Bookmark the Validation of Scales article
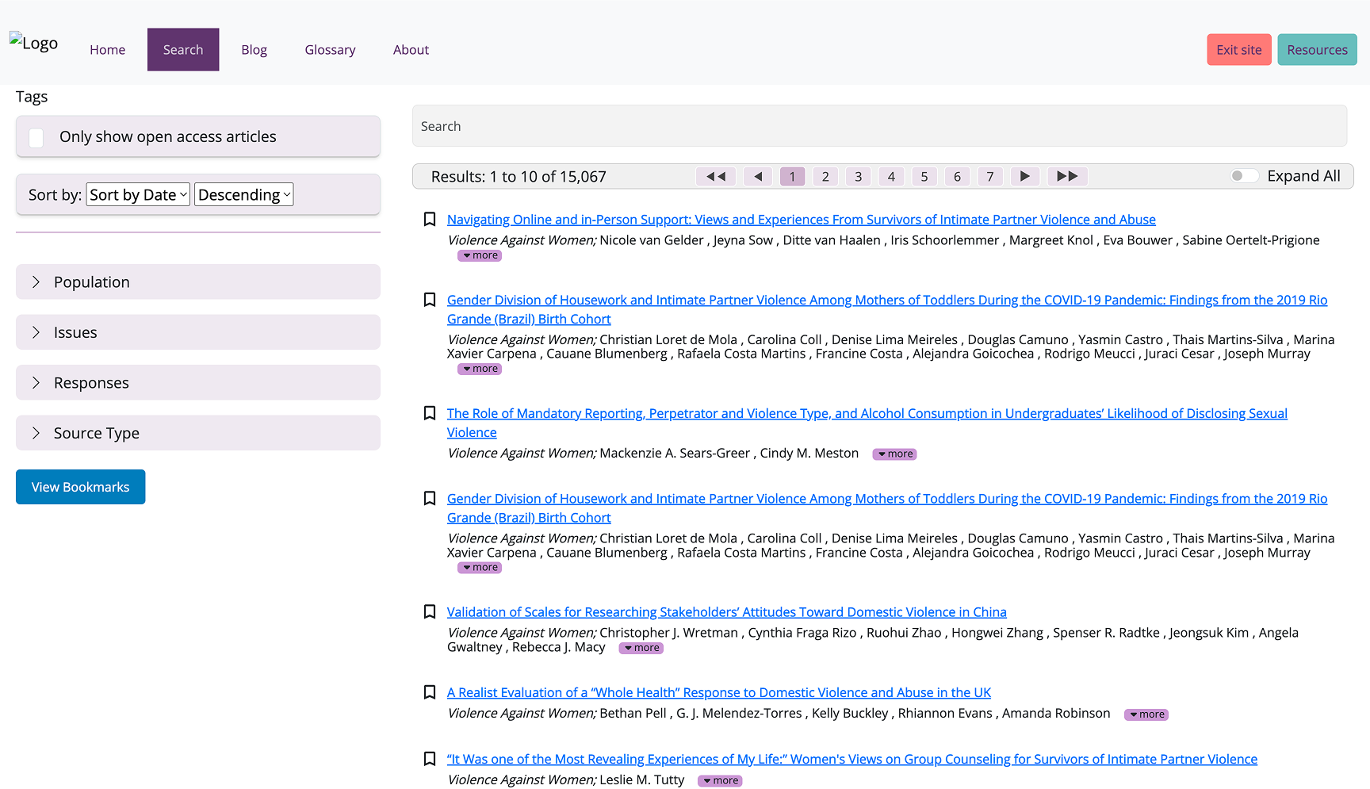Screen dimensions: 1370x789 (430, 611)
